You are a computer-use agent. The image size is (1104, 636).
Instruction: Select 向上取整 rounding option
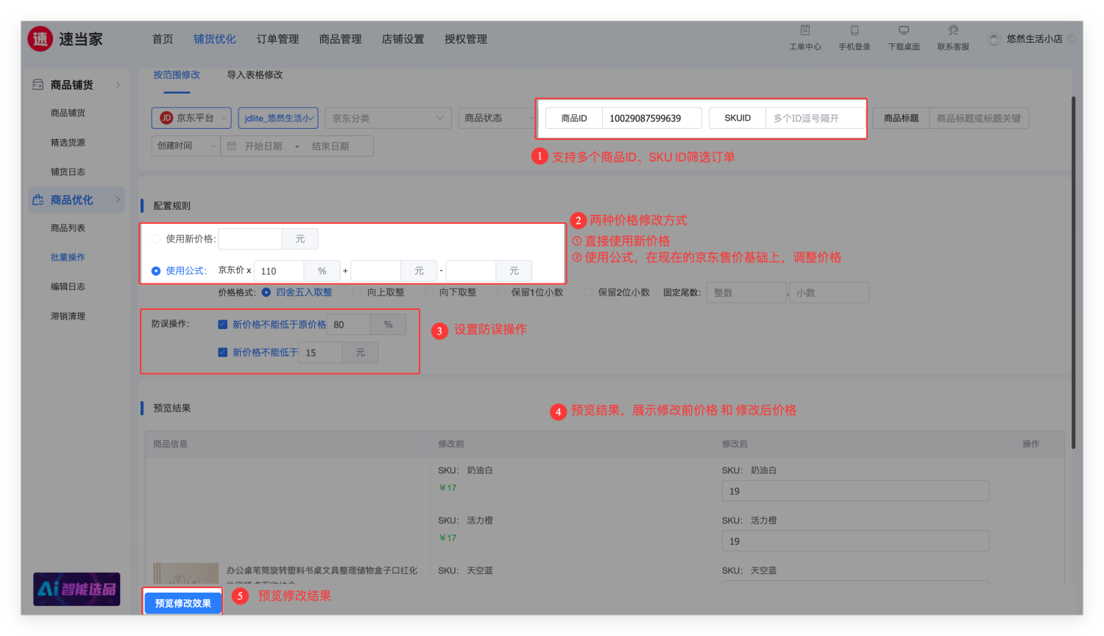(357, 292)
